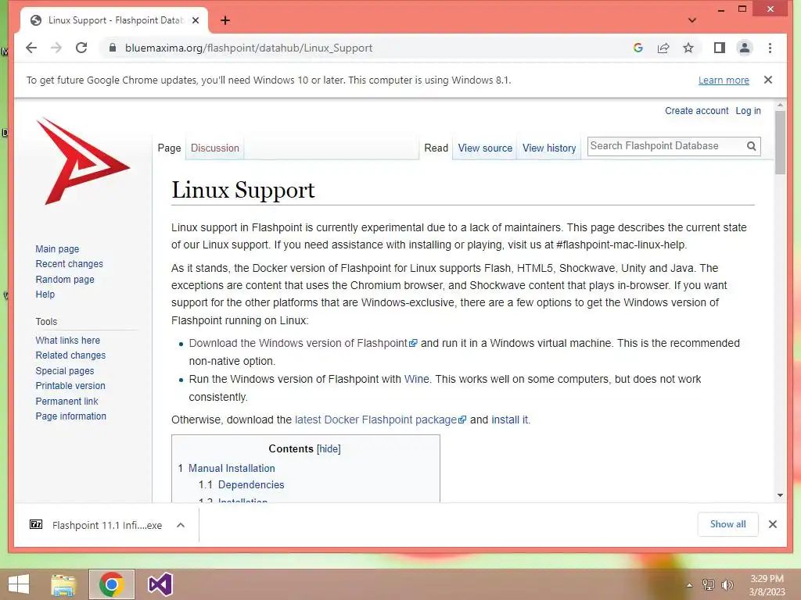Select the Read tab
Screen dimensions: 801x600
[x=436, y=148]
